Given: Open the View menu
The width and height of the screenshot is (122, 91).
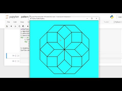Looking at the screenshot, I should coord(22,22).
